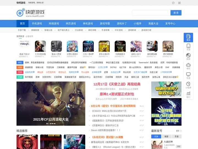The image size is (198, 149).
Task: Select the 页游 red category tag
Action: (20, 72)
